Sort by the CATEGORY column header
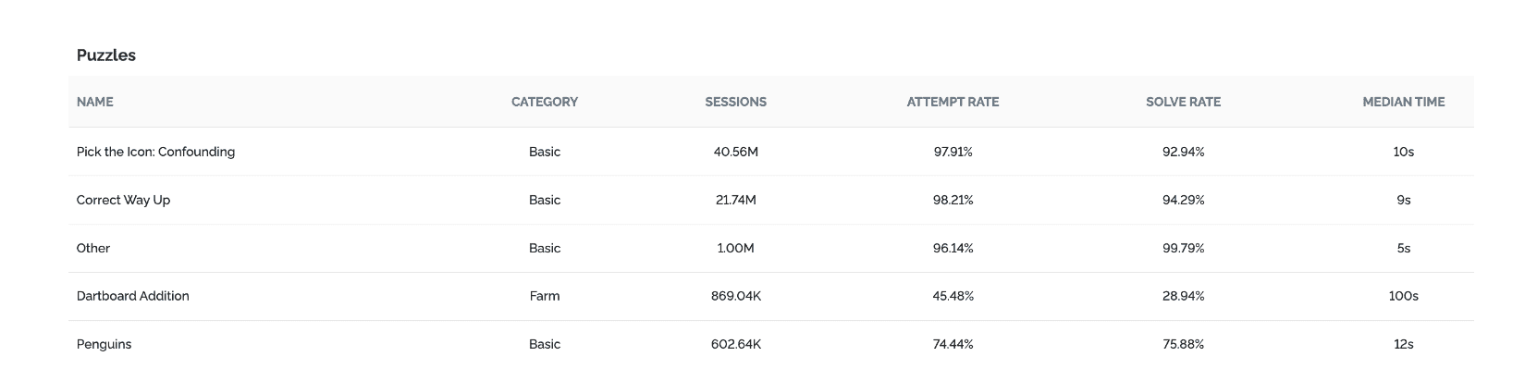The height and width of the screenshot is (381, 1537). (545, 102)
